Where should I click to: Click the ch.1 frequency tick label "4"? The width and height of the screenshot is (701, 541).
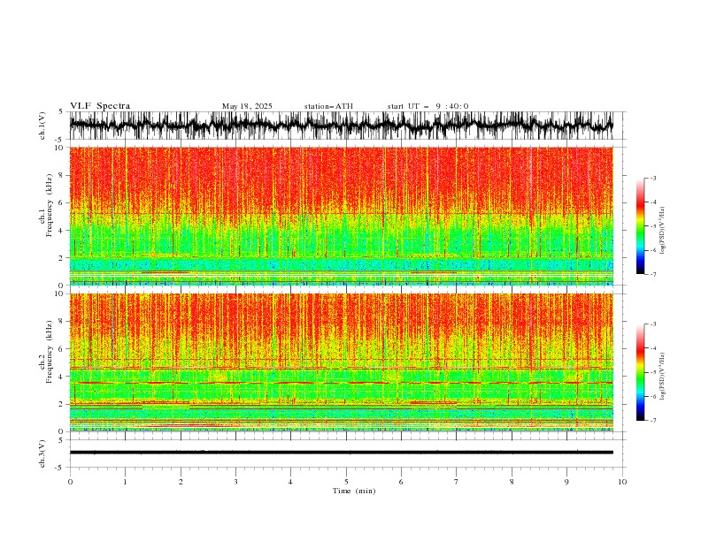(62, 231)
